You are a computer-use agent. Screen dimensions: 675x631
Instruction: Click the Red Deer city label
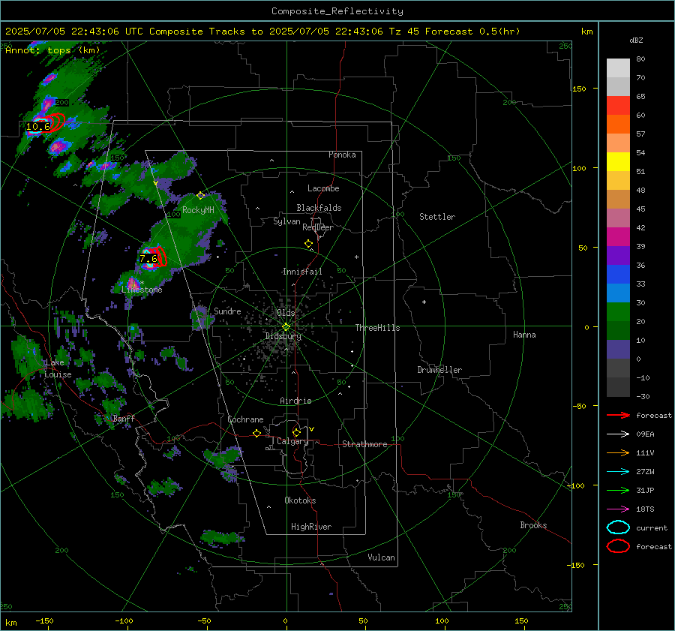pos(318,227)
